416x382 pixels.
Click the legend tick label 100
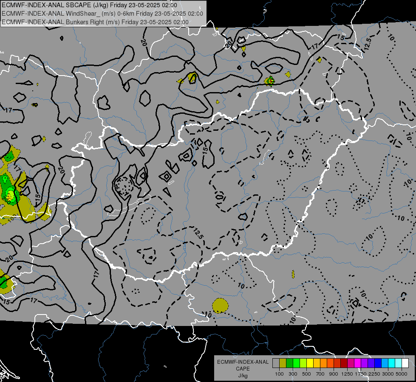(x=279, y=374)
